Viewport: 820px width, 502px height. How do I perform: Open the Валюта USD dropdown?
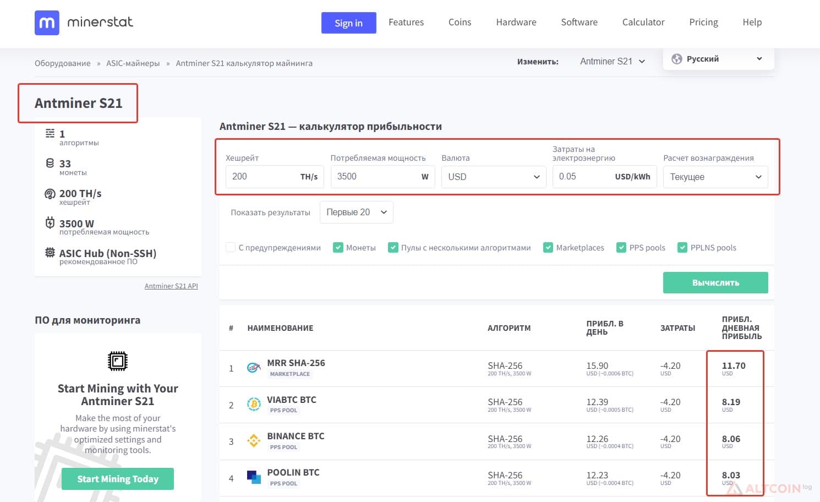click(x=494, y=177)
